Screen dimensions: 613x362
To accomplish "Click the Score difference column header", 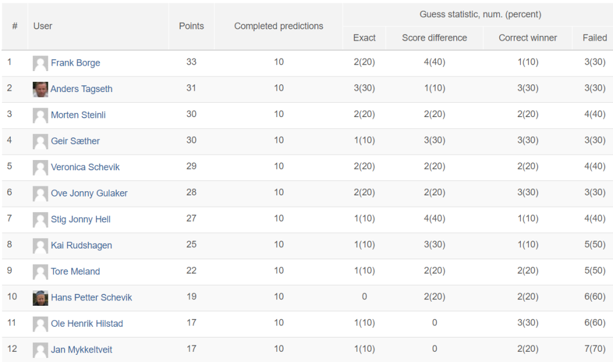I will point(435,38).
